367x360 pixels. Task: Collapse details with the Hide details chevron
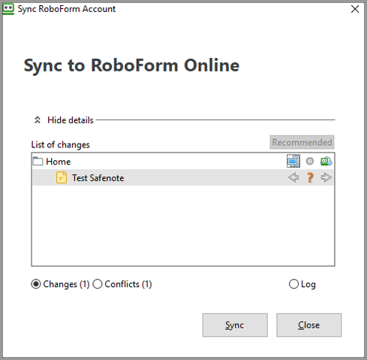click(38, 120)
